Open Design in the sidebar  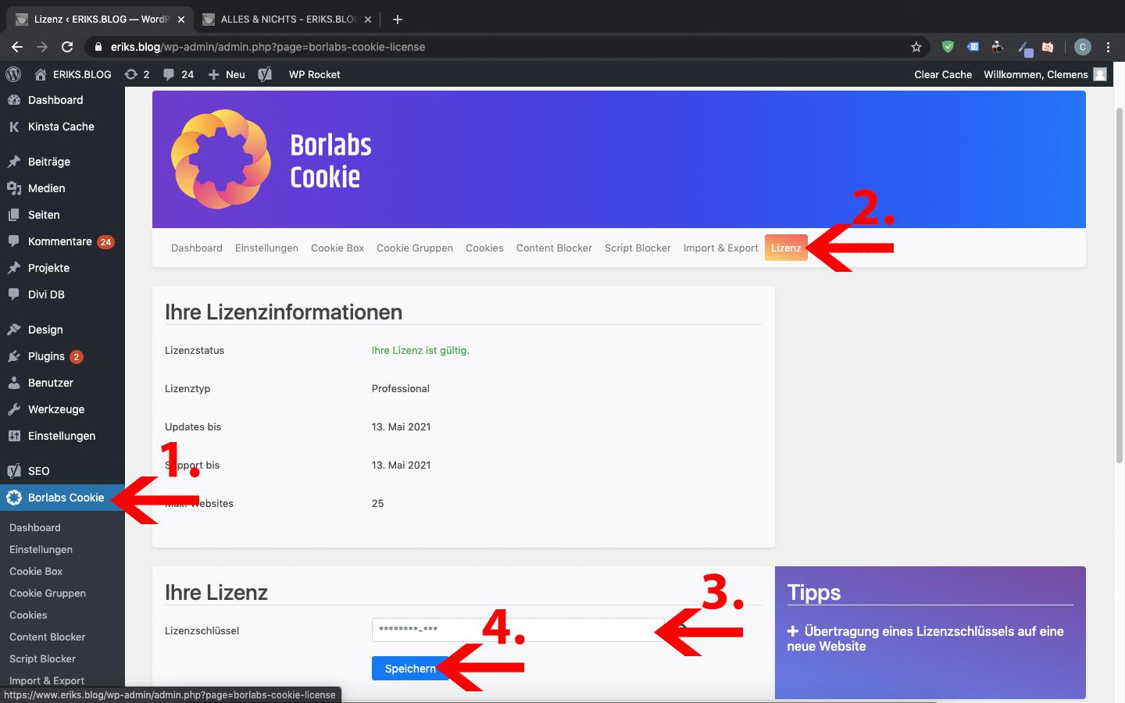click(x=62, y=330)
